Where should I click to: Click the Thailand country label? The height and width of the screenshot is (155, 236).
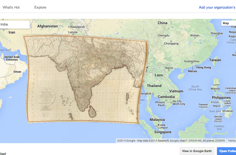(x=154, y=86)
